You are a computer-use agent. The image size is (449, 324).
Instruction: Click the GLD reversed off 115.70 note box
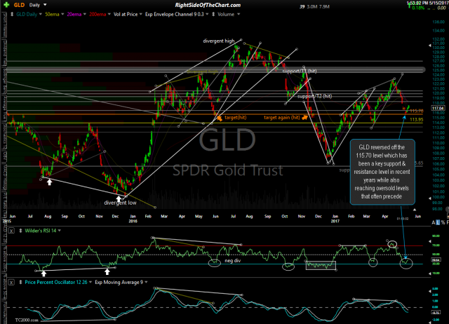click(382, 172)
